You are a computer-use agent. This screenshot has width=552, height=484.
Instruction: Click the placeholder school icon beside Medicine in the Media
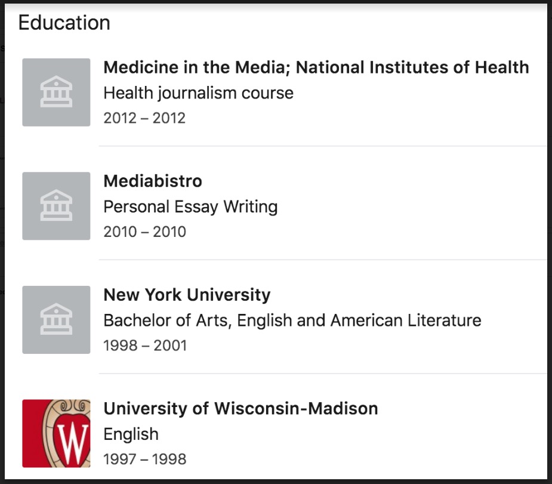click(x=56, y=93)
